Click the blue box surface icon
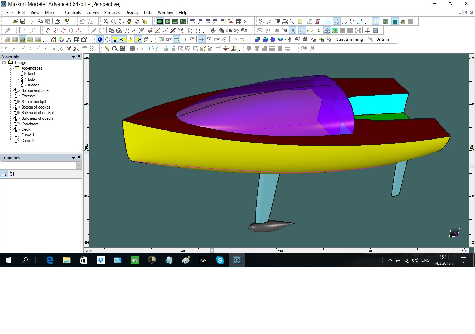475x334 pixels. pyautogui.click(x=257, y=40)
